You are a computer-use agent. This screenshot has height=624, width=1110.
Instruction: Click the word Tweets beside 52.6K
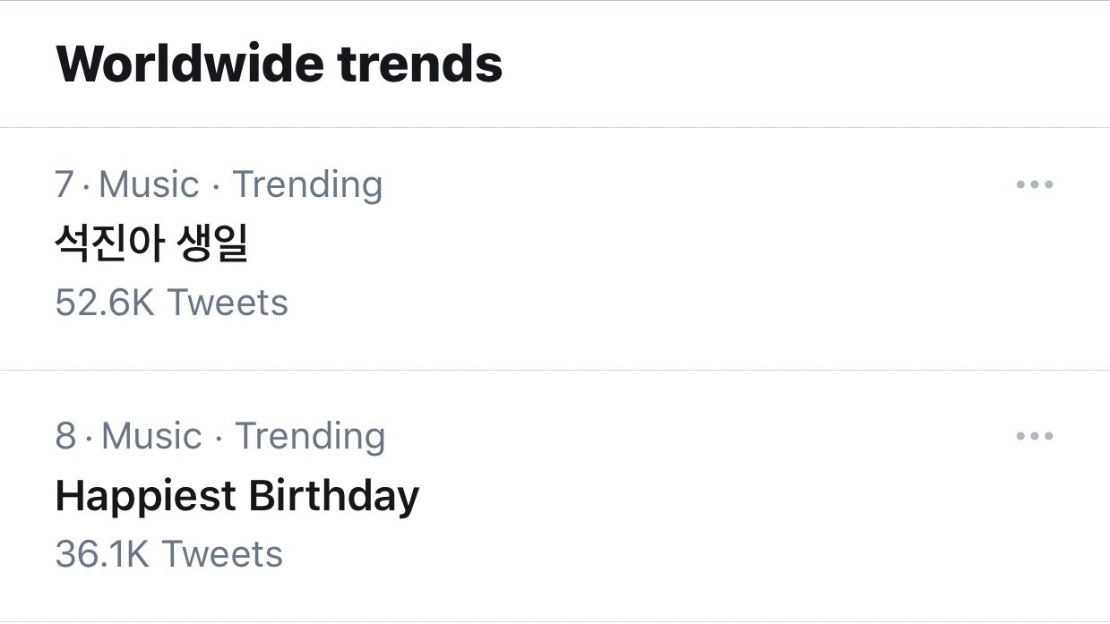pos(228,303)
